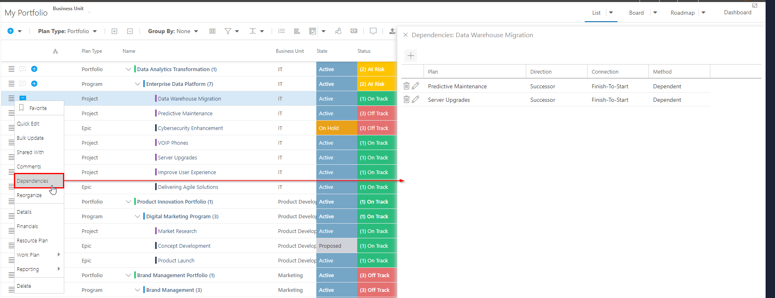
Task: Open the Business Unit dropdown beside My Portfolio
Action: pyautogui.click(x=89, y=12)
